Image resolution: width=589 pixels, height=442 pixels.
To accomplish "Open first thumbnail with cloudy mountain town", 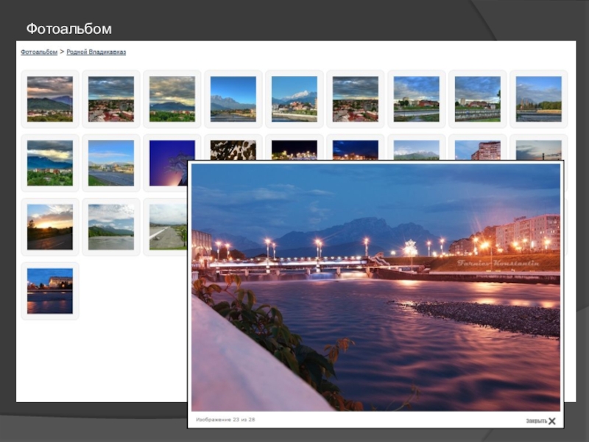I will (50, 99).
